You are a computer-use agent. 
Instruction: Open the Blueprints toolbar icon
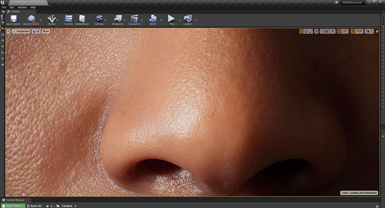pyautogui.click(x=118, y=20)
